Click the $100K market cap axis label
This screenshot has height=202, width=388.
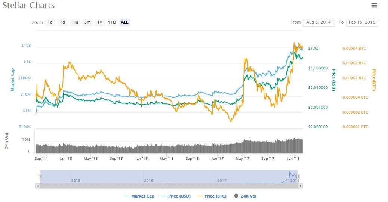tap(25, 127)
